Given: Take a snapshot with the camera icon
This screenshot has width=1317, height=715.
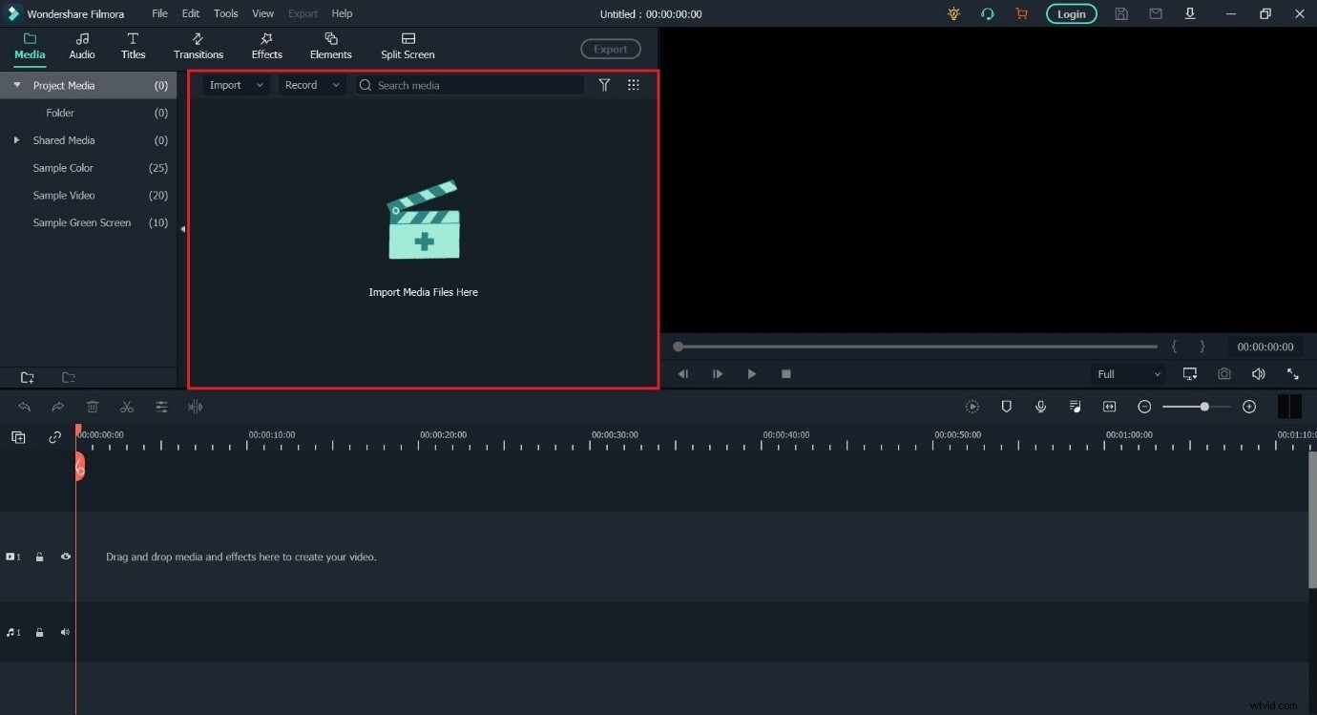Looking at the screenshot, I should click(x=1224, y=374).
